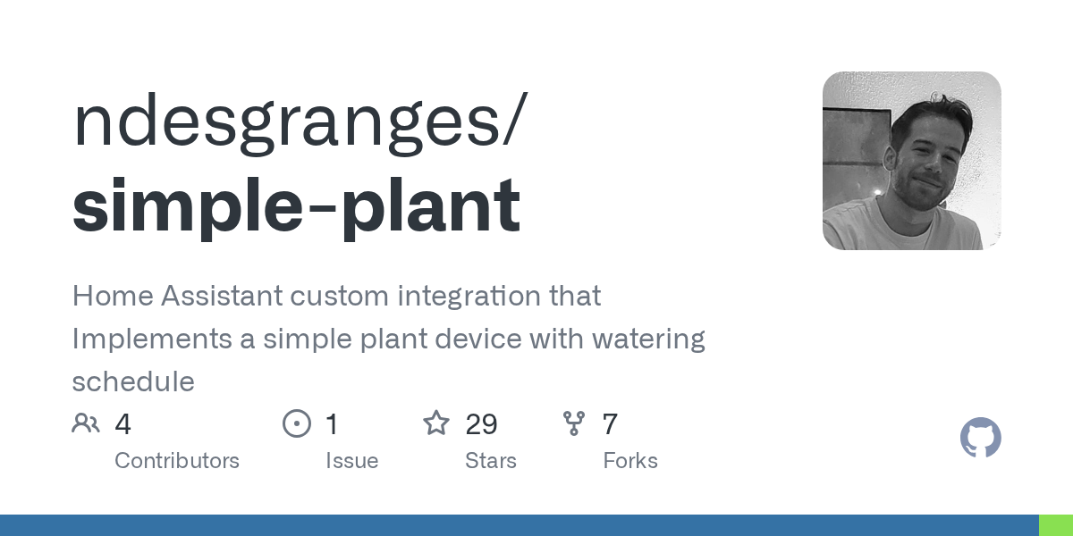Select the repository description text
Viewport: 1073px width, 536px height.
click(x=389, y=339)
